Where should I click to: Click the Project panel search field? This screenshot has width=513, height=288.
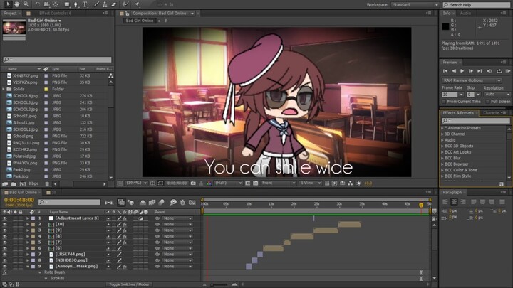point(57,60)
